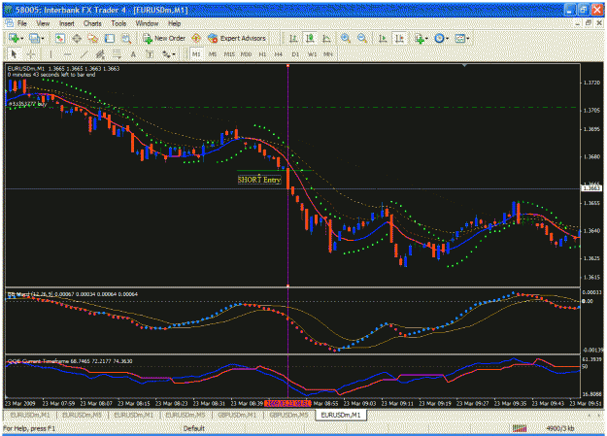Select the SHORT Entry text label
This screenshot has width=607, height=436.
tap(259, 180)
